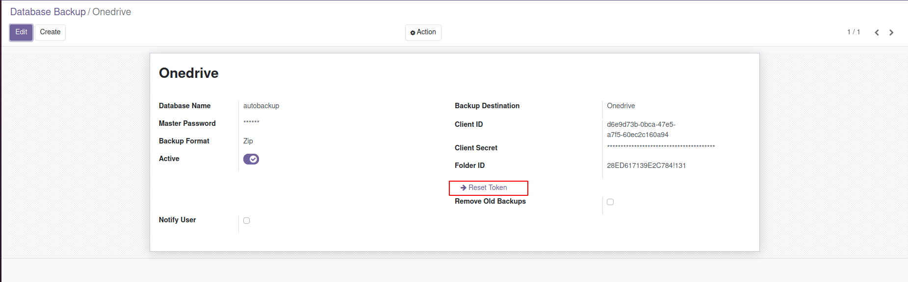
Task: Check the Notify User checkbox
Action: point(247,220)
